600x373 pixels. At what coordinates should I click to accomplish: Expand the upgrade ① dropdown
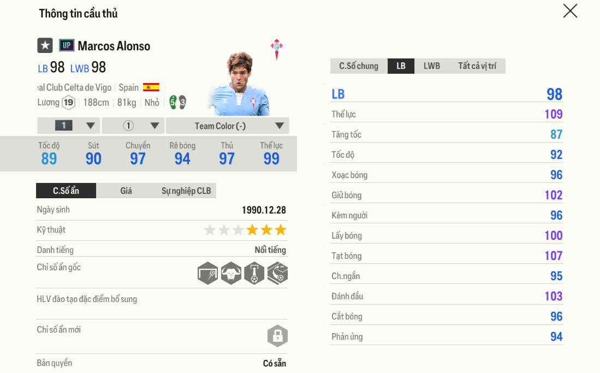point(133,126)
